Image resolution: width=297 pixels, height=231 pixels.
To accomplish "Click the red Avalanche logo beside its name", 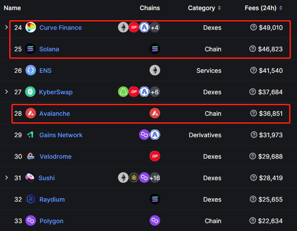I will click(31, 114).
